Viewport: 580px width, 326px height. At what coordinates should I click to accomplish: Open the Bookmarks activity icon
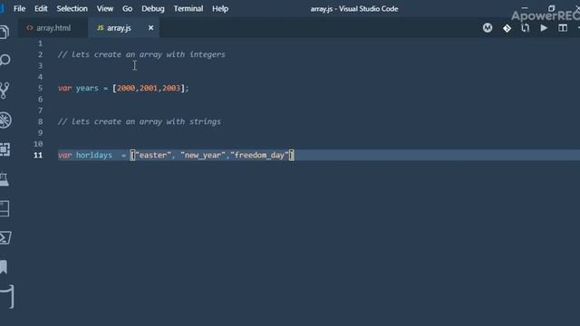(4, 267)
